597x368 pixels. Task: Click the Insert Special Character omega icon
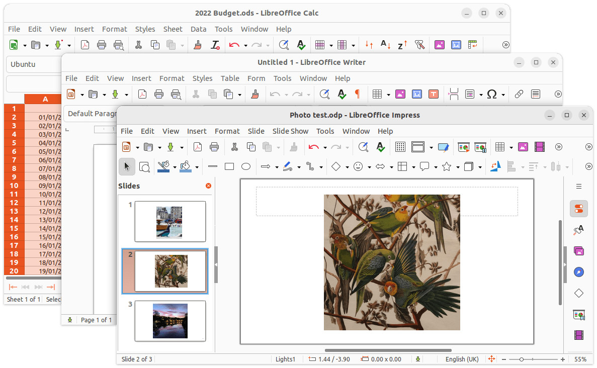click(x=492, y=94)
